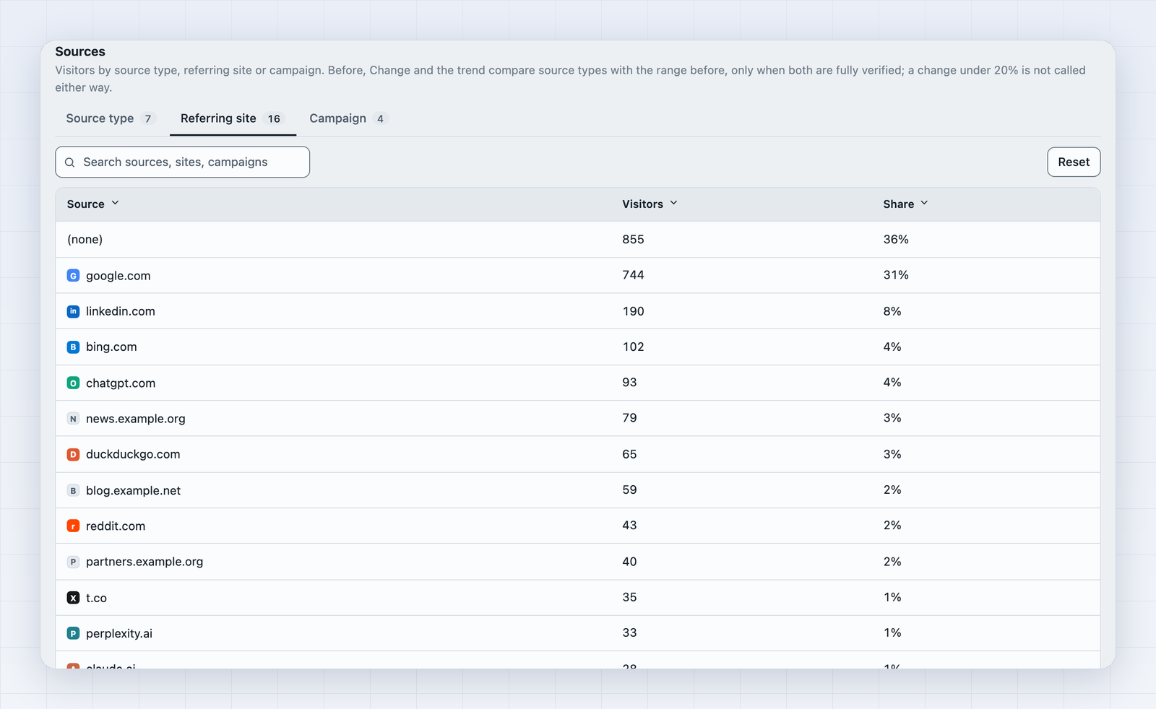Open the Campaign tab

[x=348, y=118]
